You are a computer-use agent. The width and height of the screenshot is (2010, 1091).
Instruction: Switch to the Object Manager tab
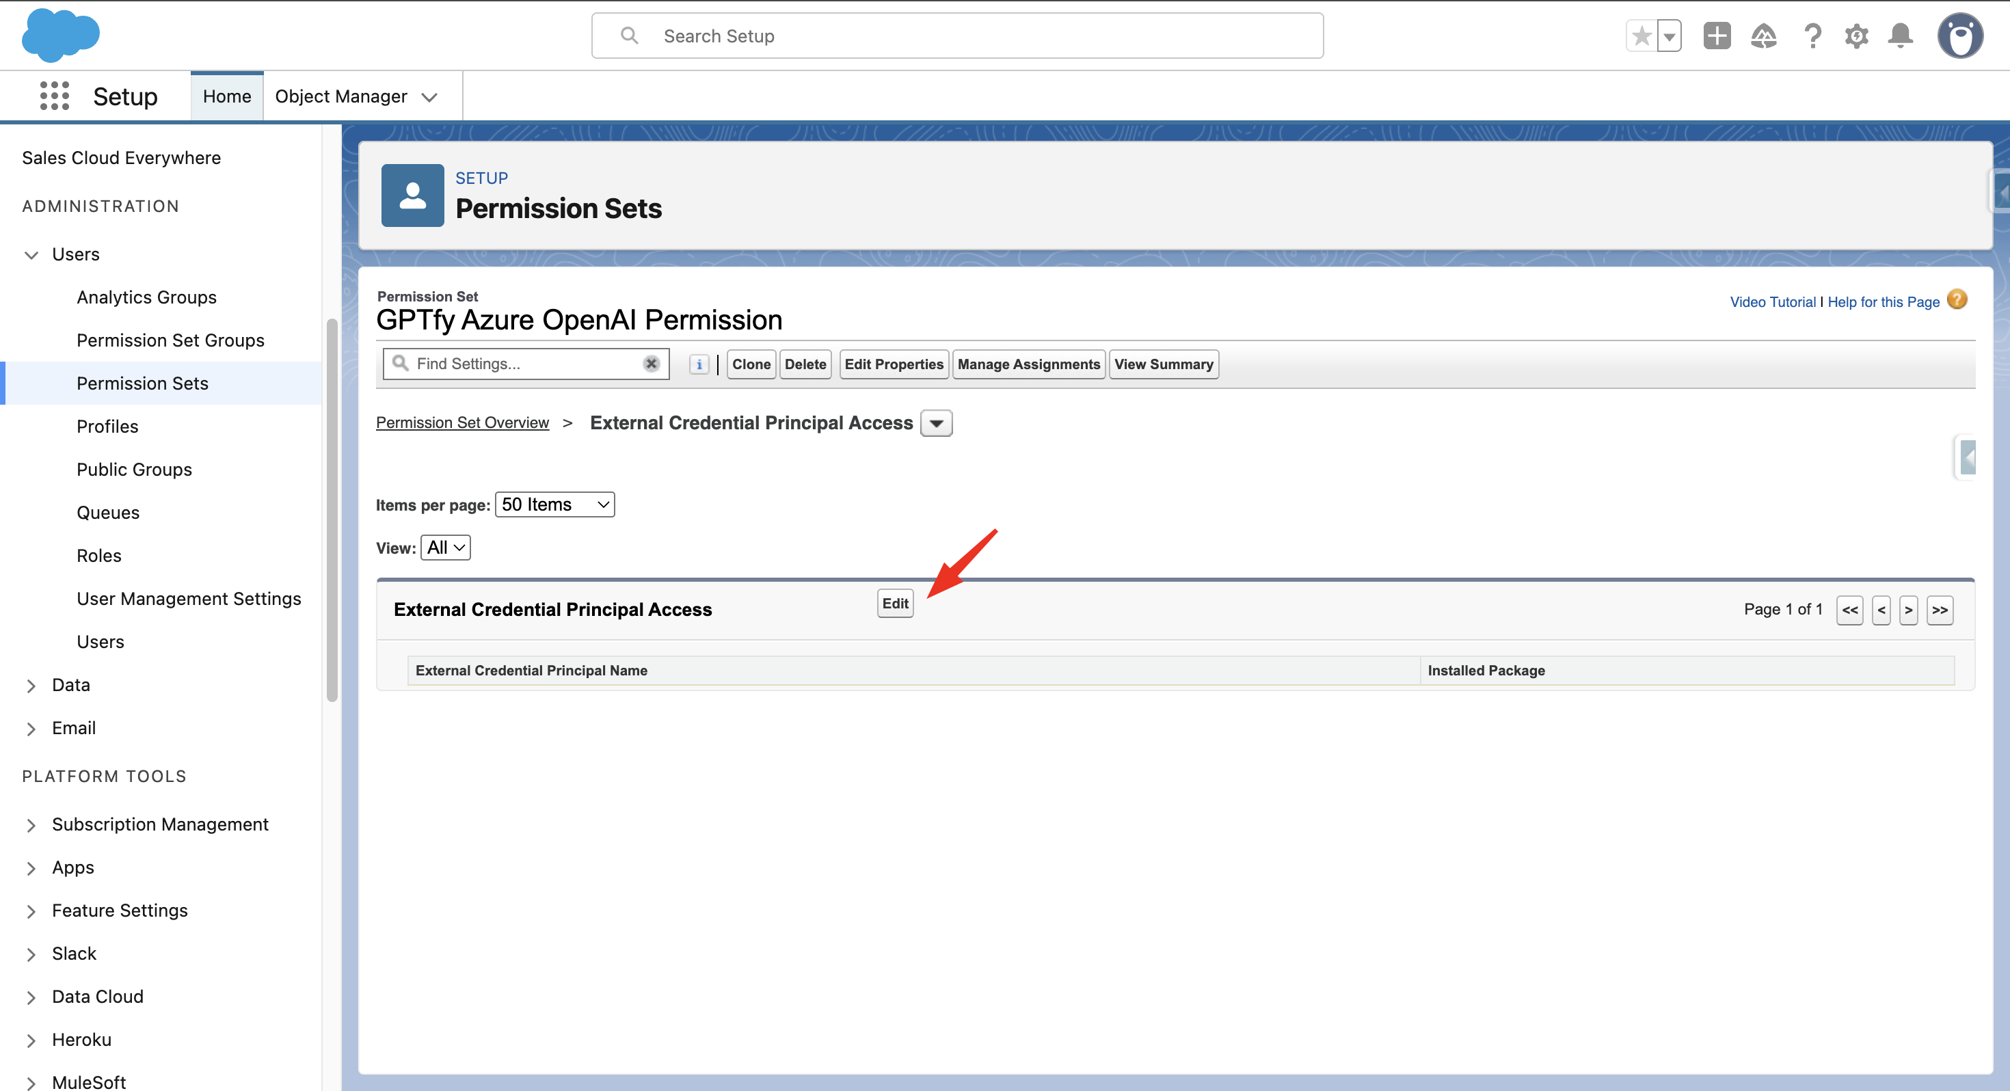341,96
